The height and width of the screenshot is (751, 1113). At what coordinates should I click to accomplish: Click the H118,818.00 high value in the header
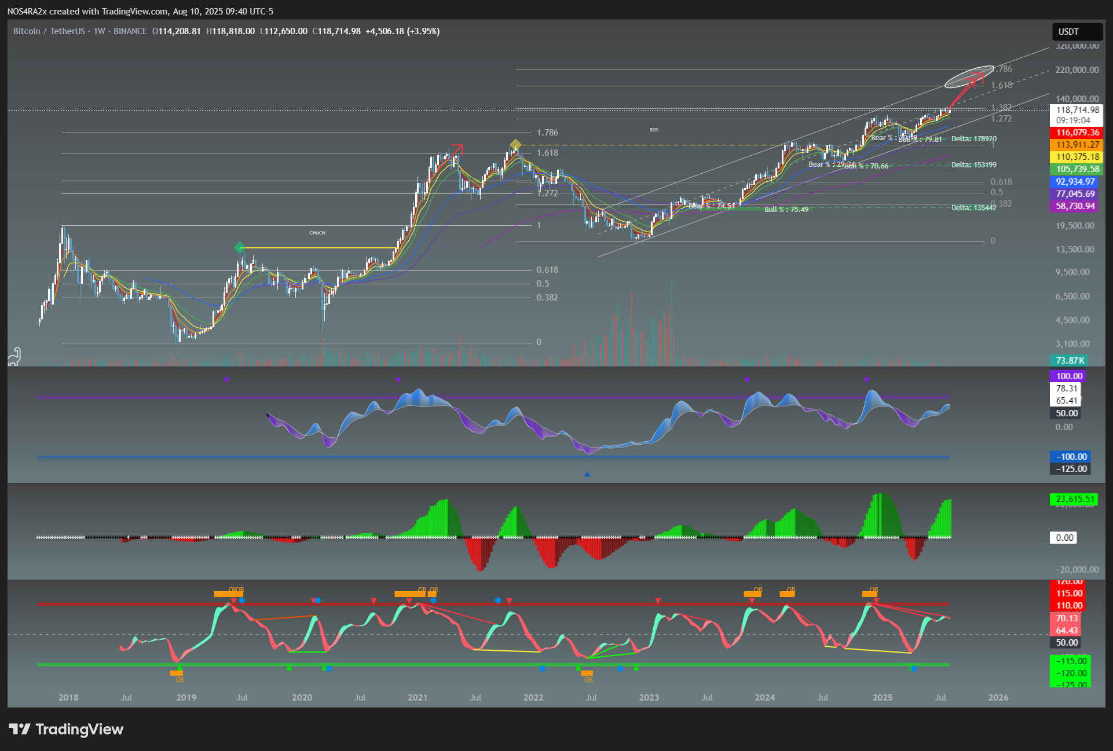(x=230, y=31)
